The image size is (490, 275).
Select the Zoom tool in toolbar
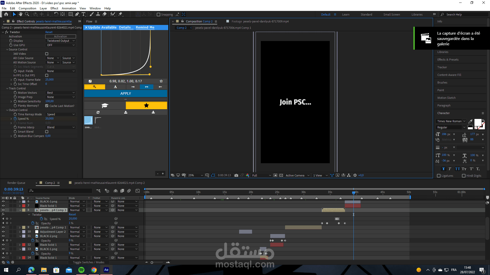coord(27,14)
